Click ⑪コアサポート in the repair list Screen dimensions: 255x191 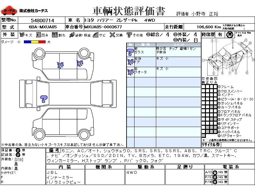tap(229, 128)
